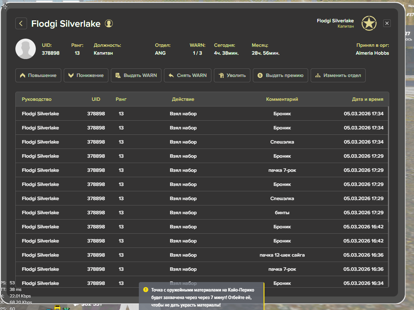Open the Изменить отдел option

point(338,75)
